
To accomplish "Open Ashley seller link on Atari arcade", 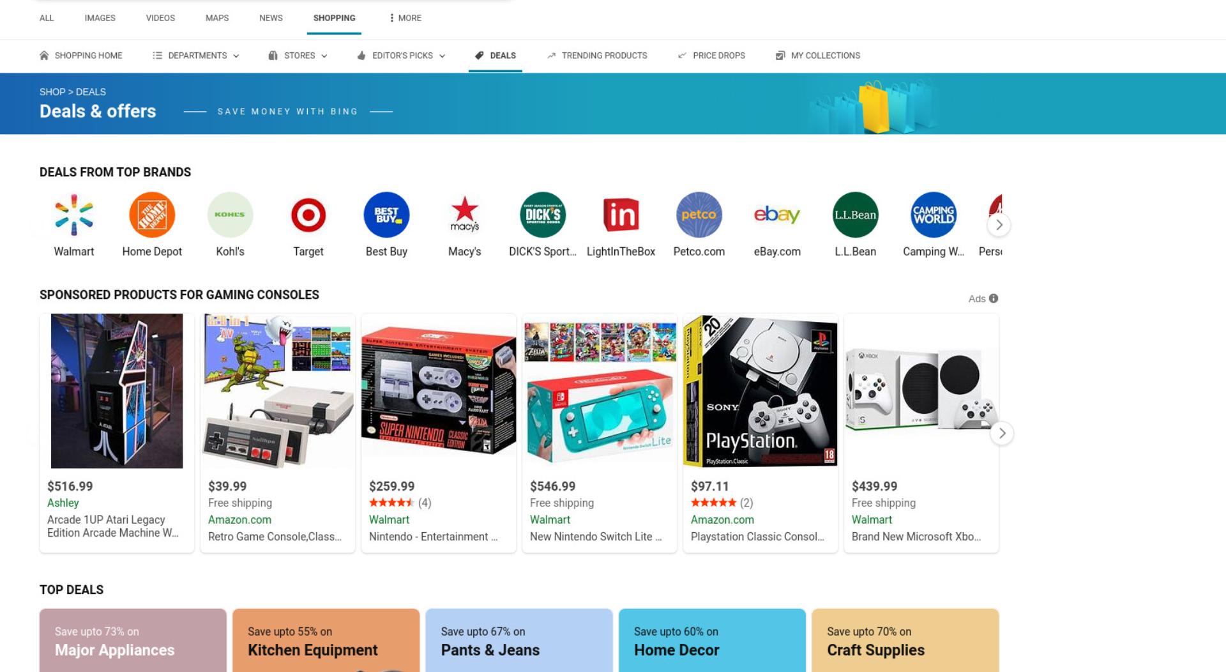I will [63, 503].
